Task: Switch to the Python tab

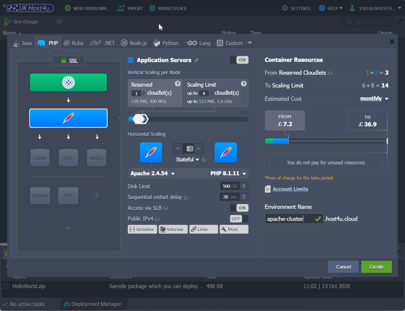Action: tap(166, 43)
